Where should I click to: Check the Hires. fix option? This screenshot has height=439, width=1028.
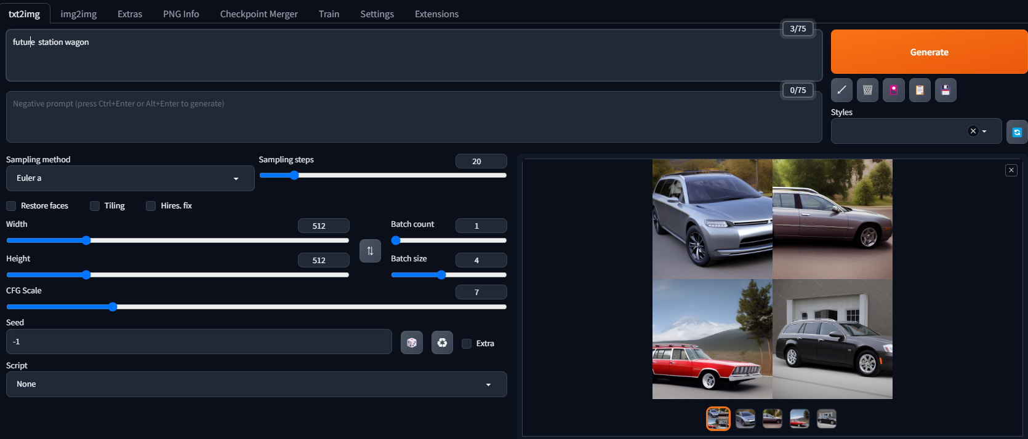coord(151,206)
